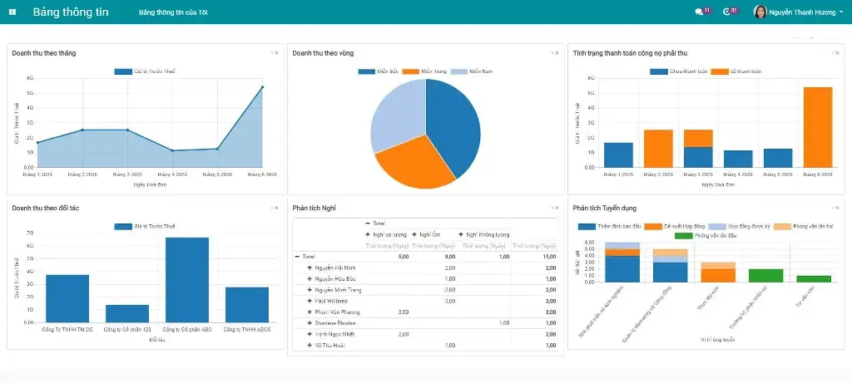Expand the Paul Williams pivot row

(x=310, y=300)
